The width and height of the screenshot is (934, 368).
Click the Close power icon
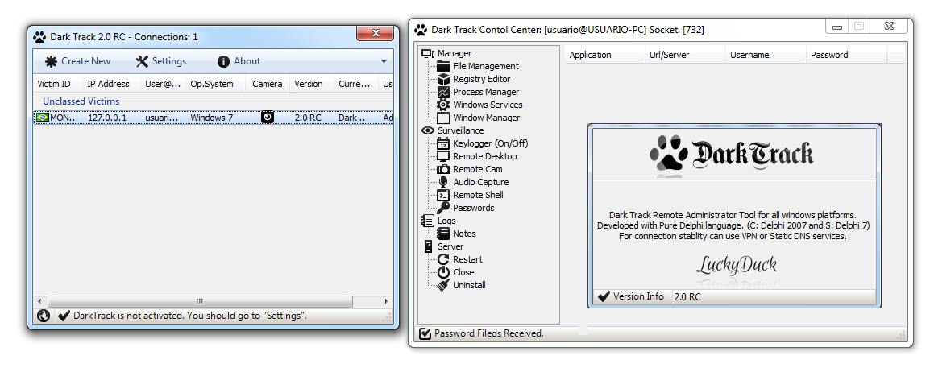(443, 273)
